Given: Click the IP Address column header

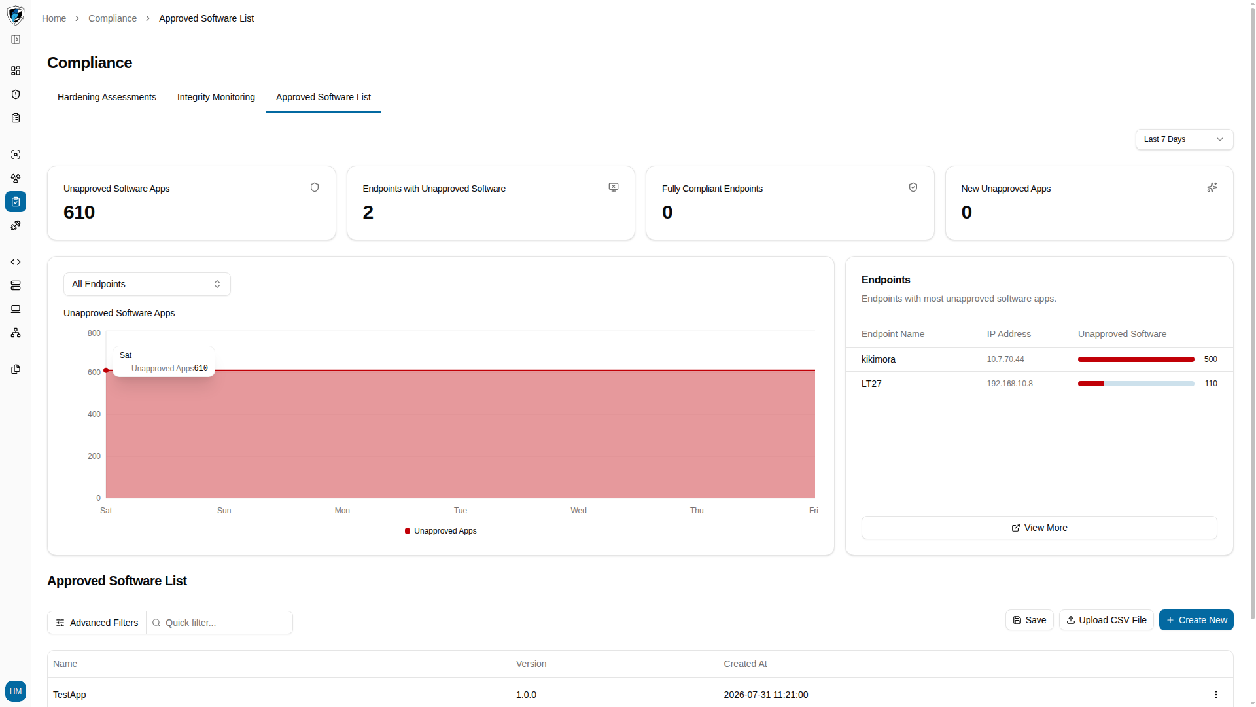Looking at the screenshot, I should click(1009, 334).
